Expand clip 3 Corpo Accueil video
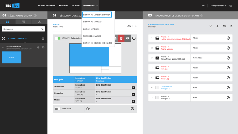The image size is (238, 134). pos(228,58)
